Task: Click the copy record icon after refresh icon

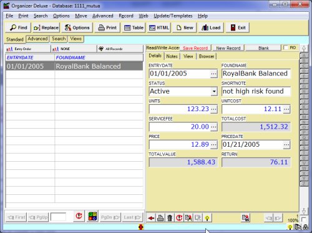Action: click(x=188, y=218)
